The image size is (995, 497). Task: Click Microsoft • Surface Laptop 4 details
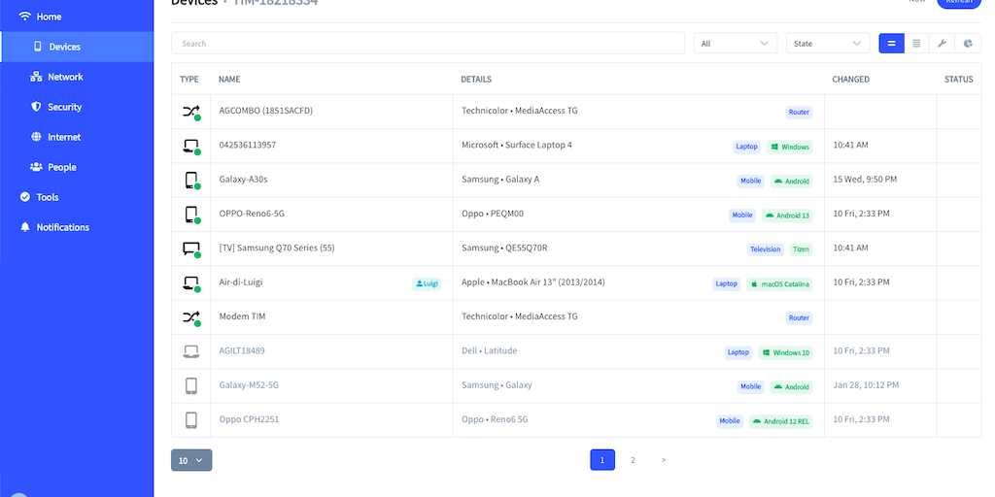(x=517, y=145)
